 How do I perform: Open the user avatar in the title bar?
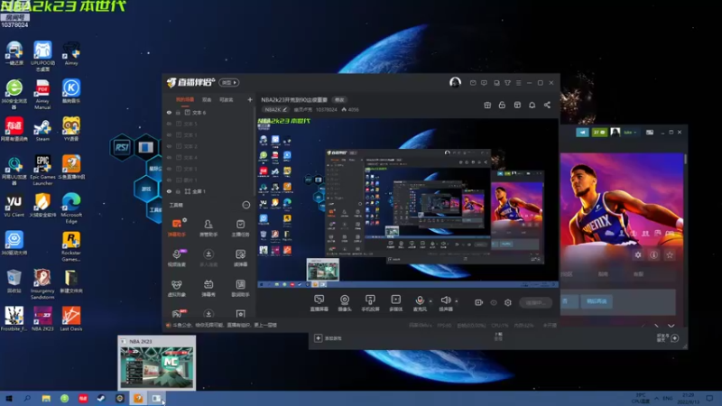pos(455,82)
